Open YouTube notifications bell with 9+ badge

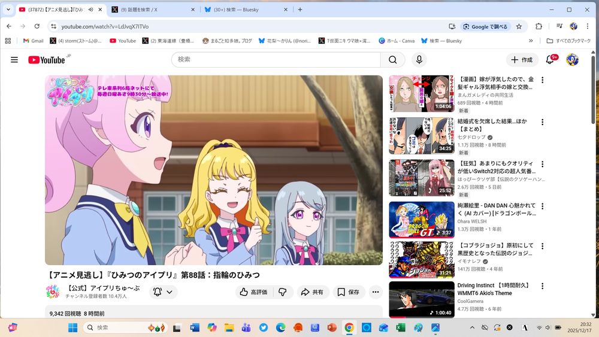point(550,59)
